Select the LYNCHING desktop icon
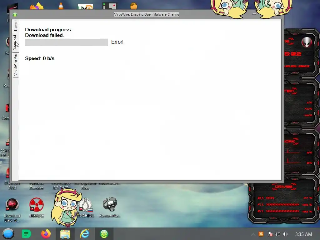320x240 pixels. (x=86, y=208)
